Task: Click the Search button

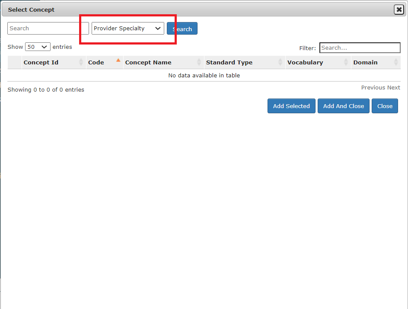Action: pyautogui.click(x=182, y=28)
